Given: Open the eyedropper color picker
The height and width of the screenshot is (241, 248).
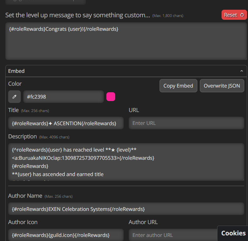Looking at the screenshot, I should (x=14, y=97).
